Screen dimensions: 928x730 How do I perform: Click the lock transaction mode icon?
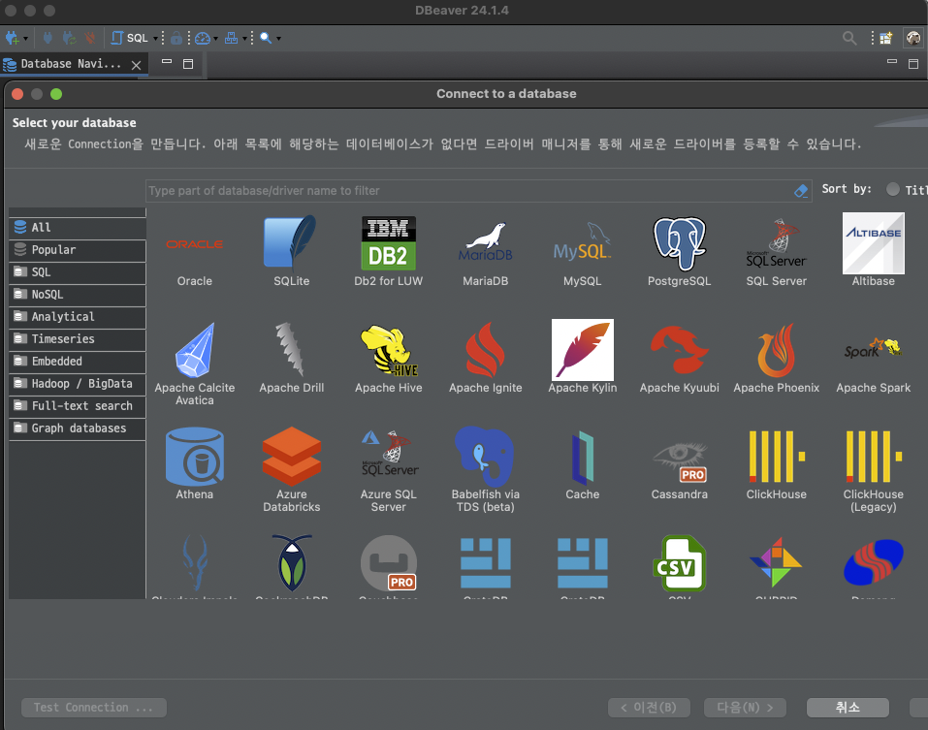coord(176,39)
